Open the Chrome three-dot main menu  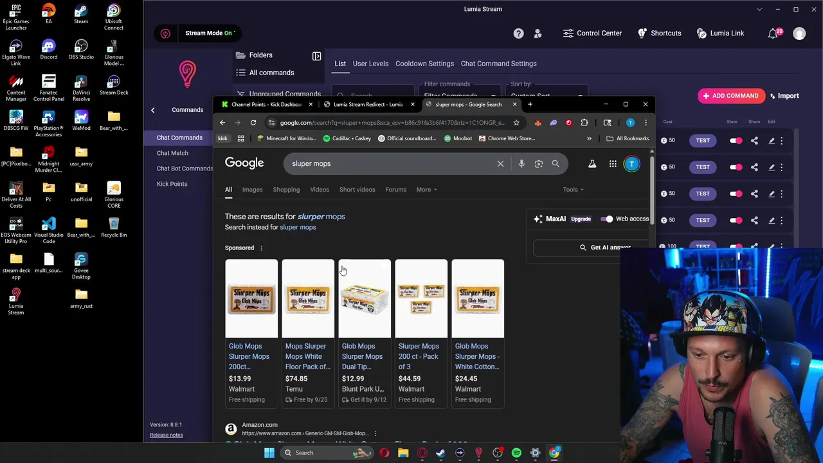(x=646, y=123)
